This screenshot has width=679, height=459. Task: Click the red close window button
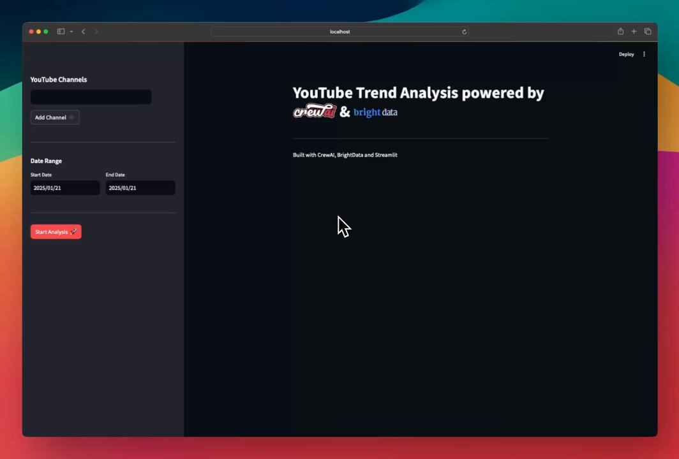coord(31,32)
